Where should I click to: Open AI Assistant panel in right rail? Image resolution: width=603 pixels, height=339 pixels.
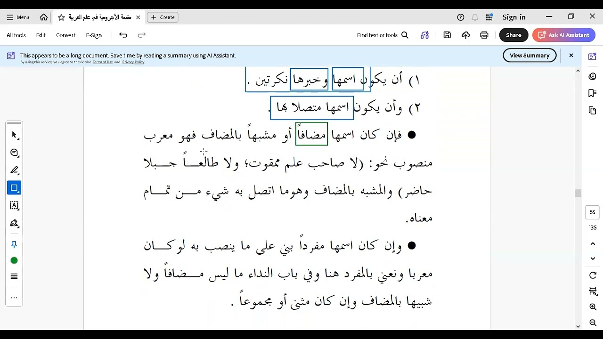point(593,56)
